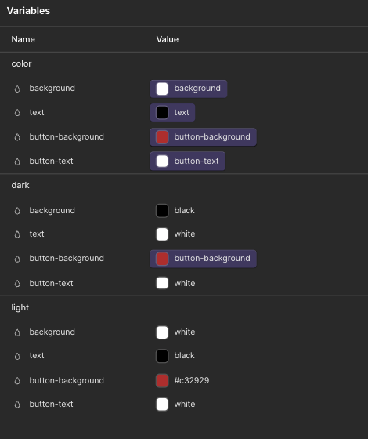Open black swatch of dark background

click(x=162, y=211)
